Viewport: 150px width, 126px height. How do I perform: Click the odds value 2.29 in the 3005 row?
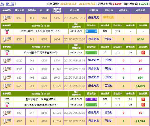118,31
